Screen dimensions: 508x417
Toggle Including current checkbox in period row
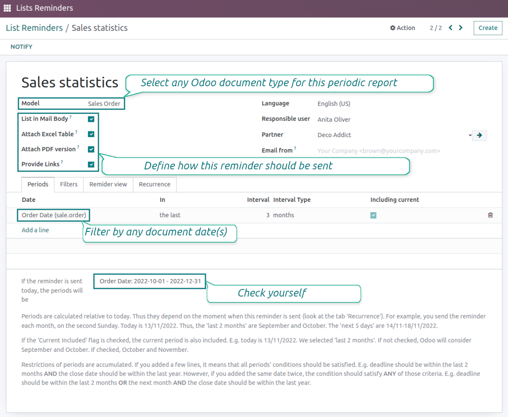373,215
